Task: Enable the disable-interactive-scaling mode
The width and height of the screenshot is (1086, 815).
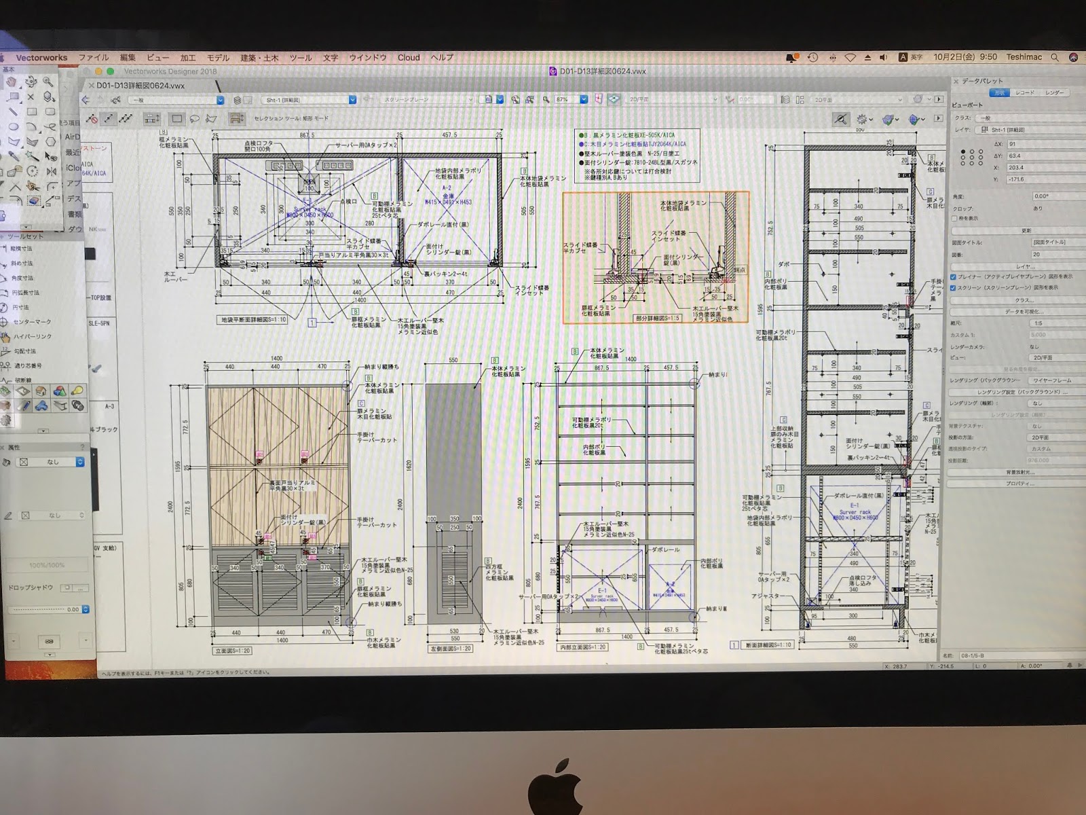Action: [x=92, y=118]
